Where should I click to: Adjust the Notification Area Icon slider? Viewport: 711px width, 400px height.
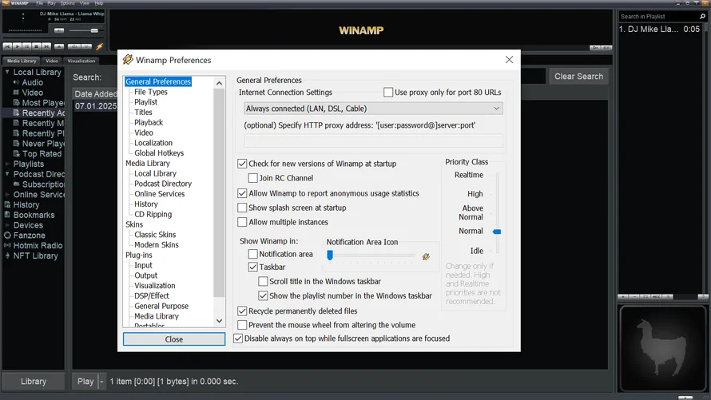(x=330, y=255)
